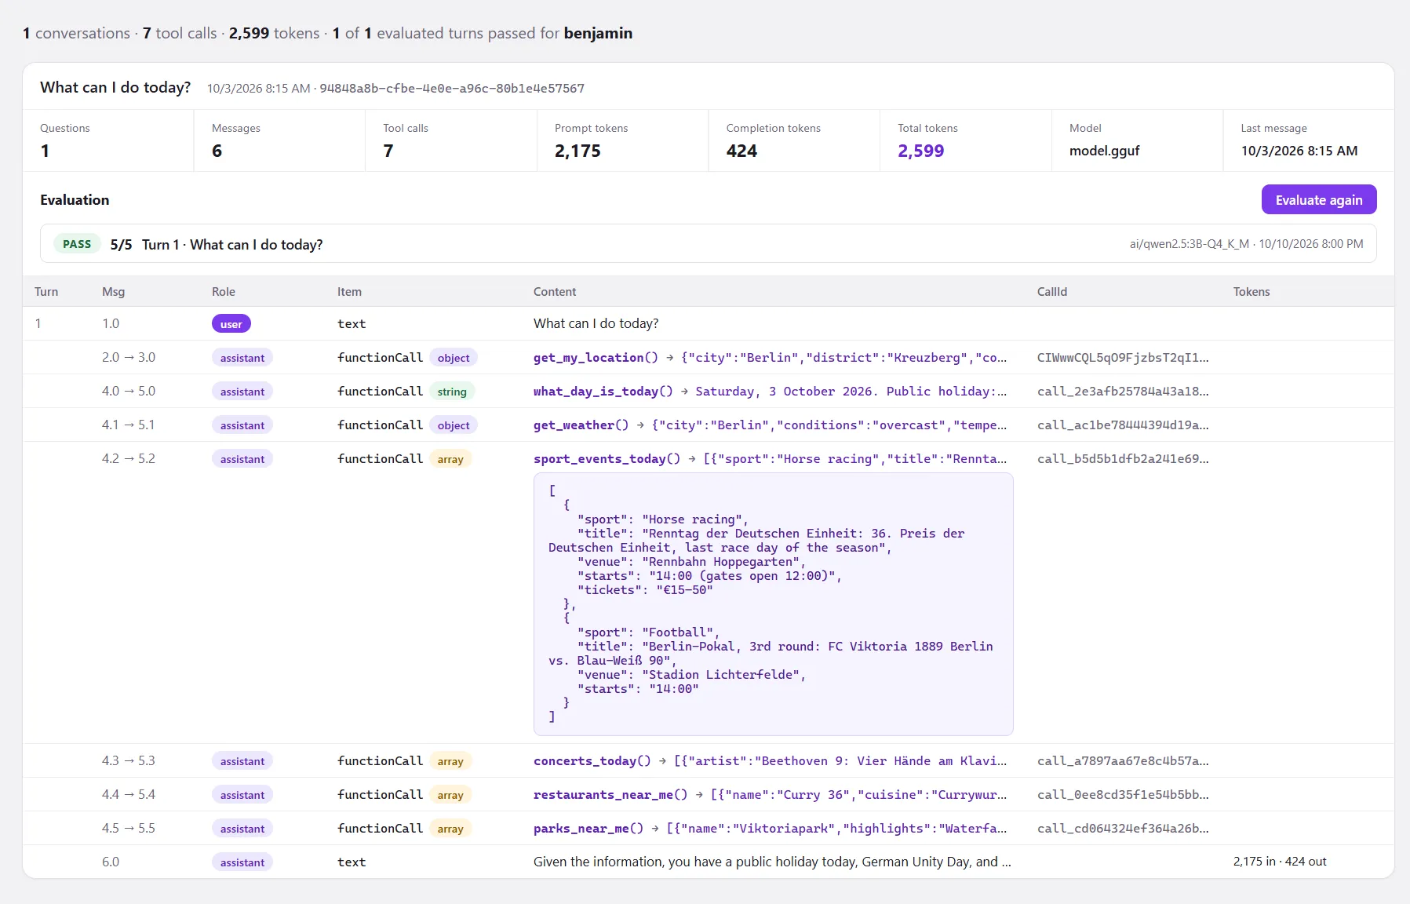Collapse the sport_events_today() call result
This screenshot has height=904, width=1410.
tap(769, 458)
